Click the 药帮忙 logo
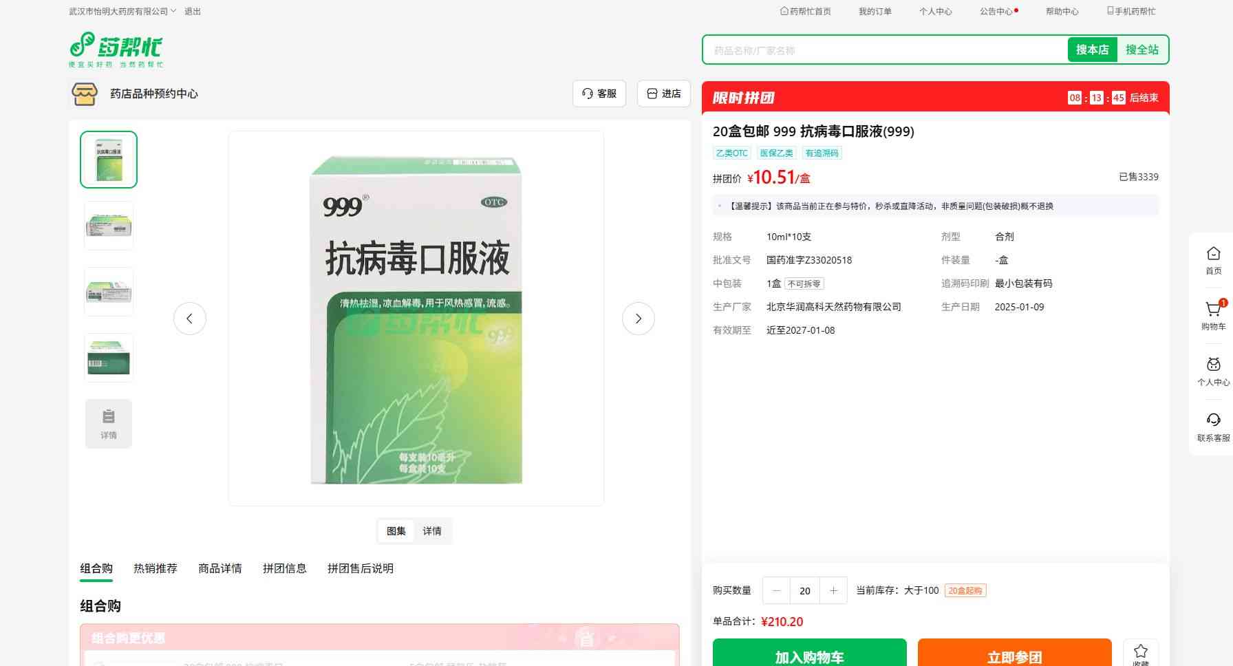The width and height of the screenshot is (1233, 666). [x=116, y=50]
